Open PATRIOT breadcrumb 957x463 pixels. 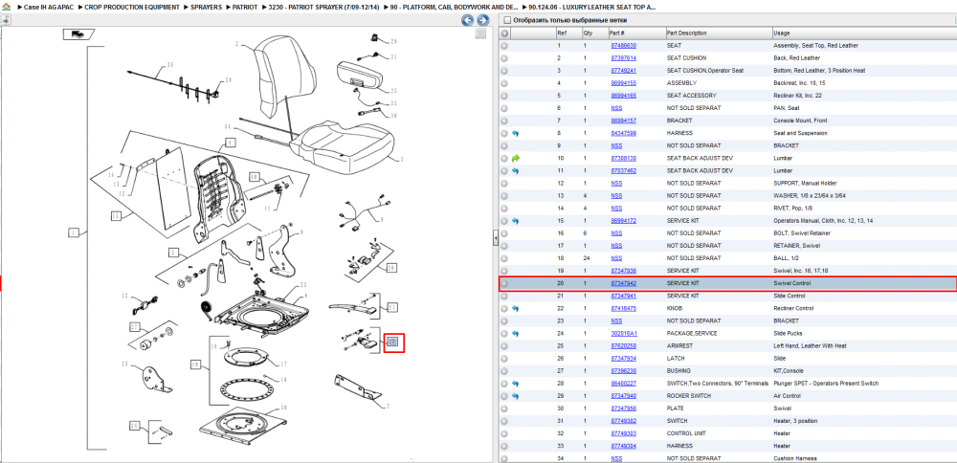click(244, 8)
